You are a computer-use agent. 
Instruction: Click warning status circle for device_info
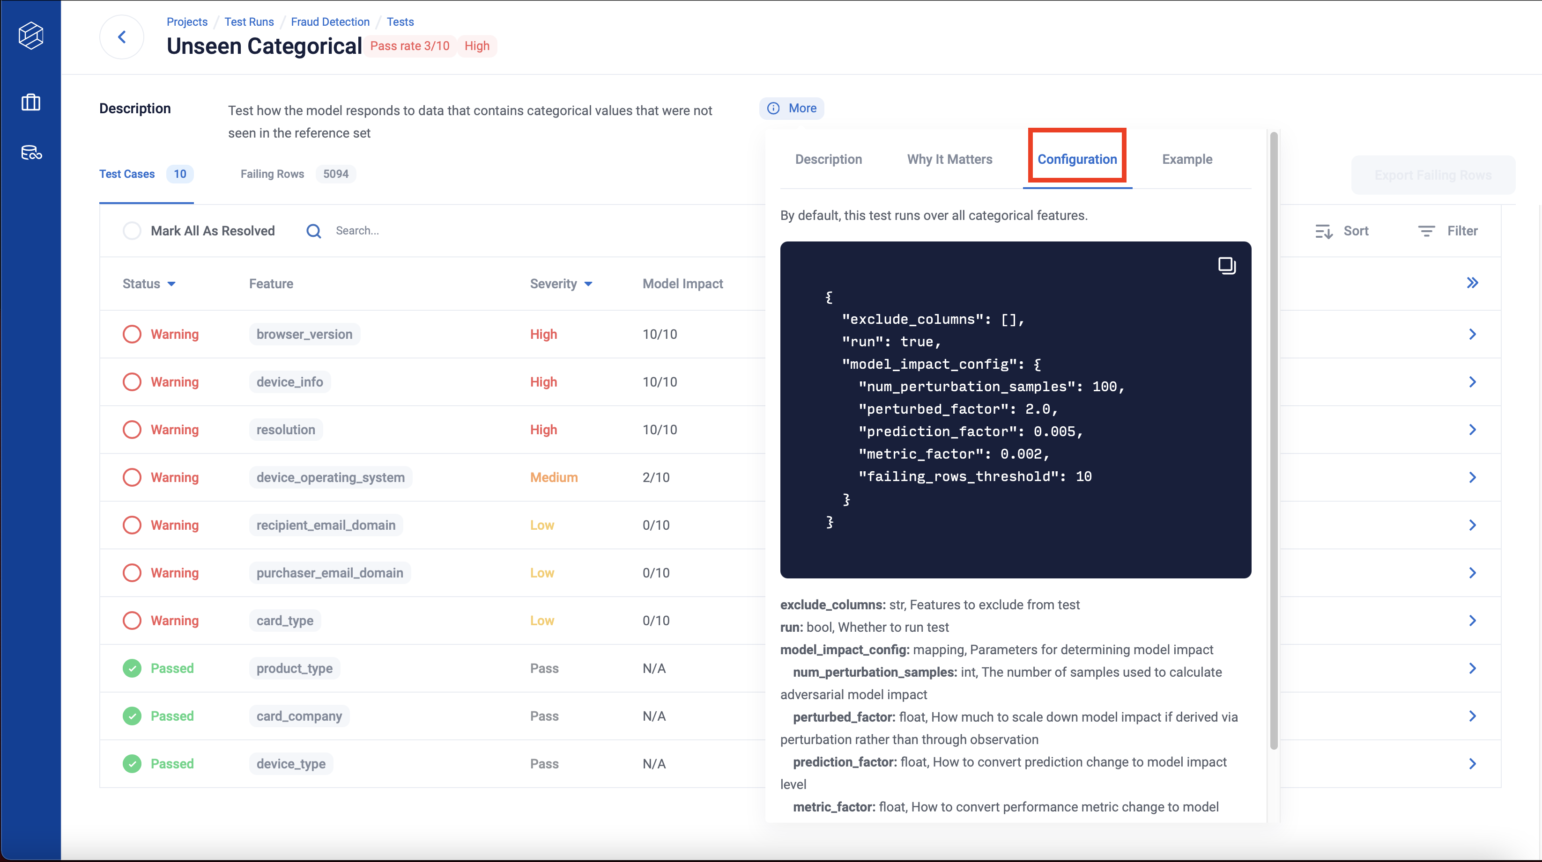click(x=132, y=382)
